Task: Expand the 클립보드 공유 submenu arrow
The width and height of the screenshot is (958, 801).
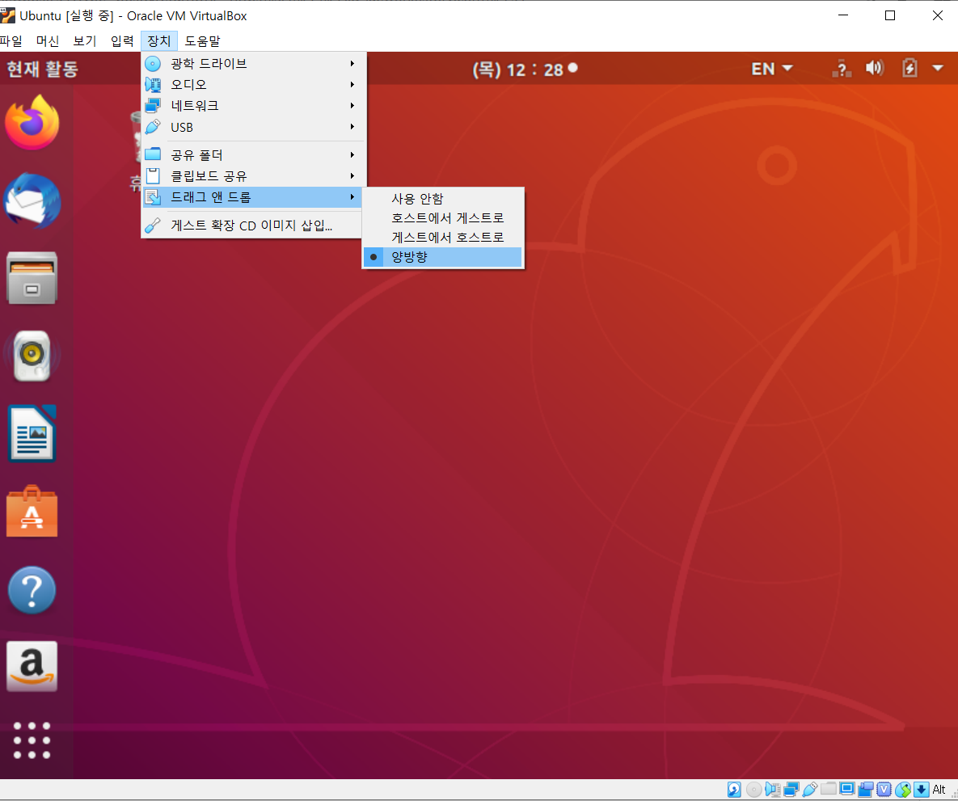Action: tap(352, 176)
